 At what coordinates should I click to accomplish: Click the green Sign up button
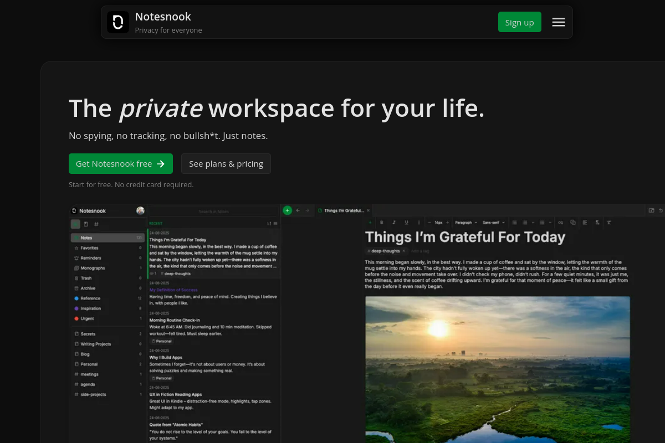coord(519,22)
